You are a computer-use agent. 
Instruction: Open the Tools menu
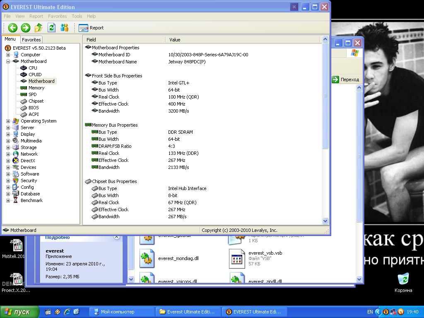77,16
